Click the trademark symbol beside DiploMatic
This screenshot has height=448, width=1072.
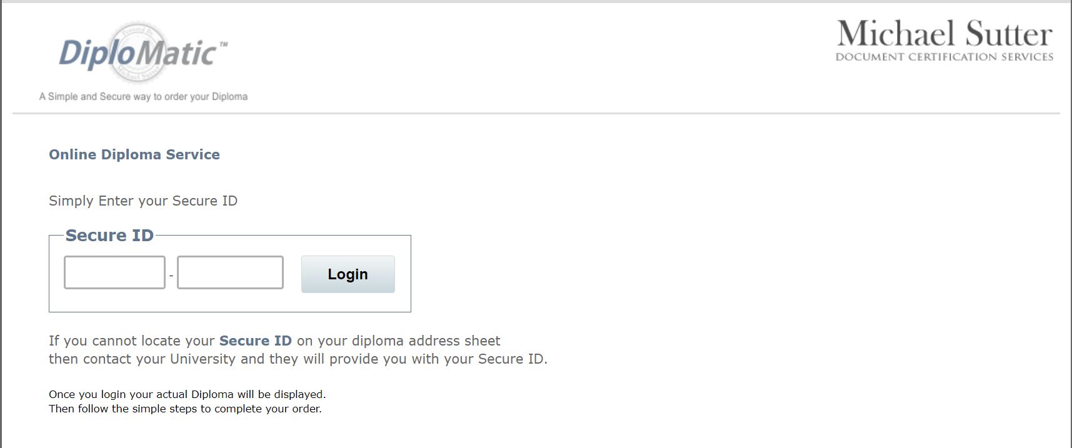point(224,44)
